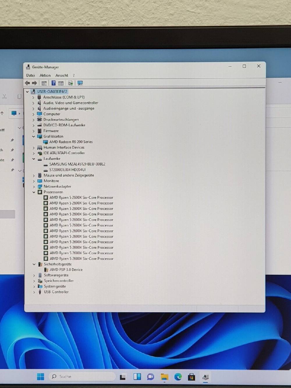Launch Microsoft Edge from the taskbar
The height and width of the screenshot is (388, 291).
tap(178, 377)
